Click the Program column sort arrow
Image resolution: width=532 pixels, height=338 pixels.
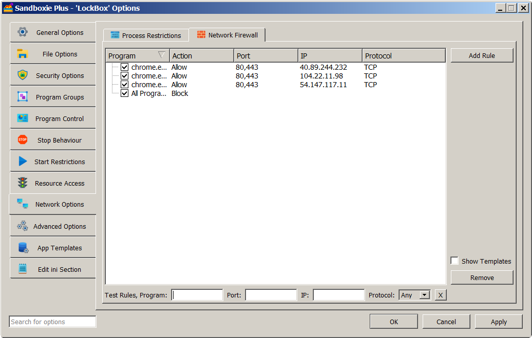(x=162, y=55)
